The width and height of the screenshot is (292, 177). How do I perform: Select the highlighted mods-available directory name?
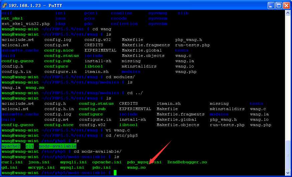click(x=58, y=146)
